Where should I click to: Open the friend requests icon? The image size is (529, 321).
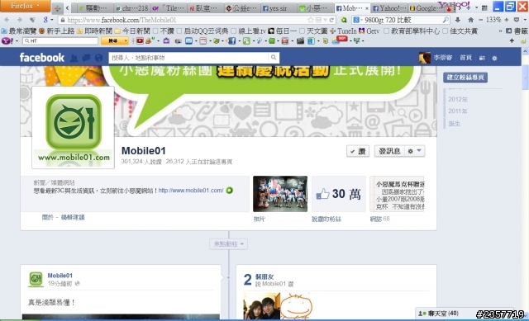74,59
